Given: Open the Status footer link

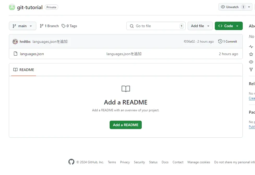Looking at the screenshot, I should [x=153, y=162].
